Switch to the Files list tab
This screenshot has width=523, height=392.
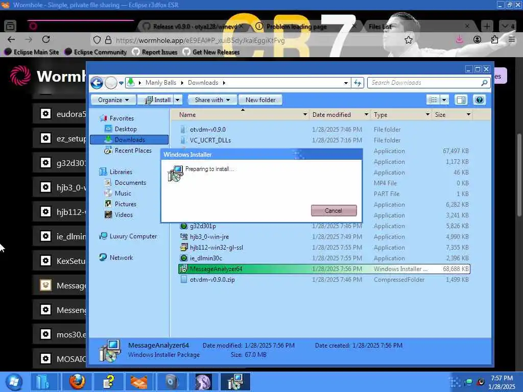(x=419, y=27)
